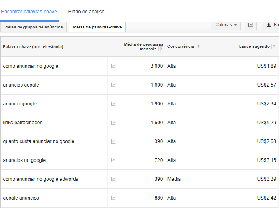Toggle the chart view button in toolbar

(x=250, y=25)
